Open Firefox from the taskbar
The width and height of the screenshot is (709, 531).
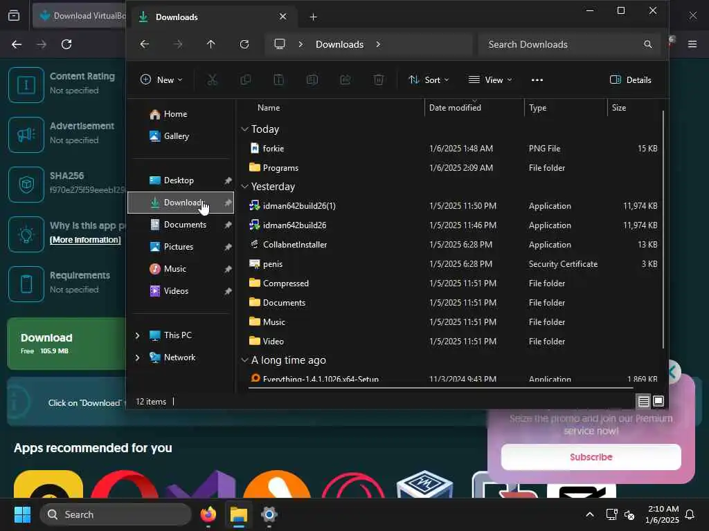click(208, 514)
